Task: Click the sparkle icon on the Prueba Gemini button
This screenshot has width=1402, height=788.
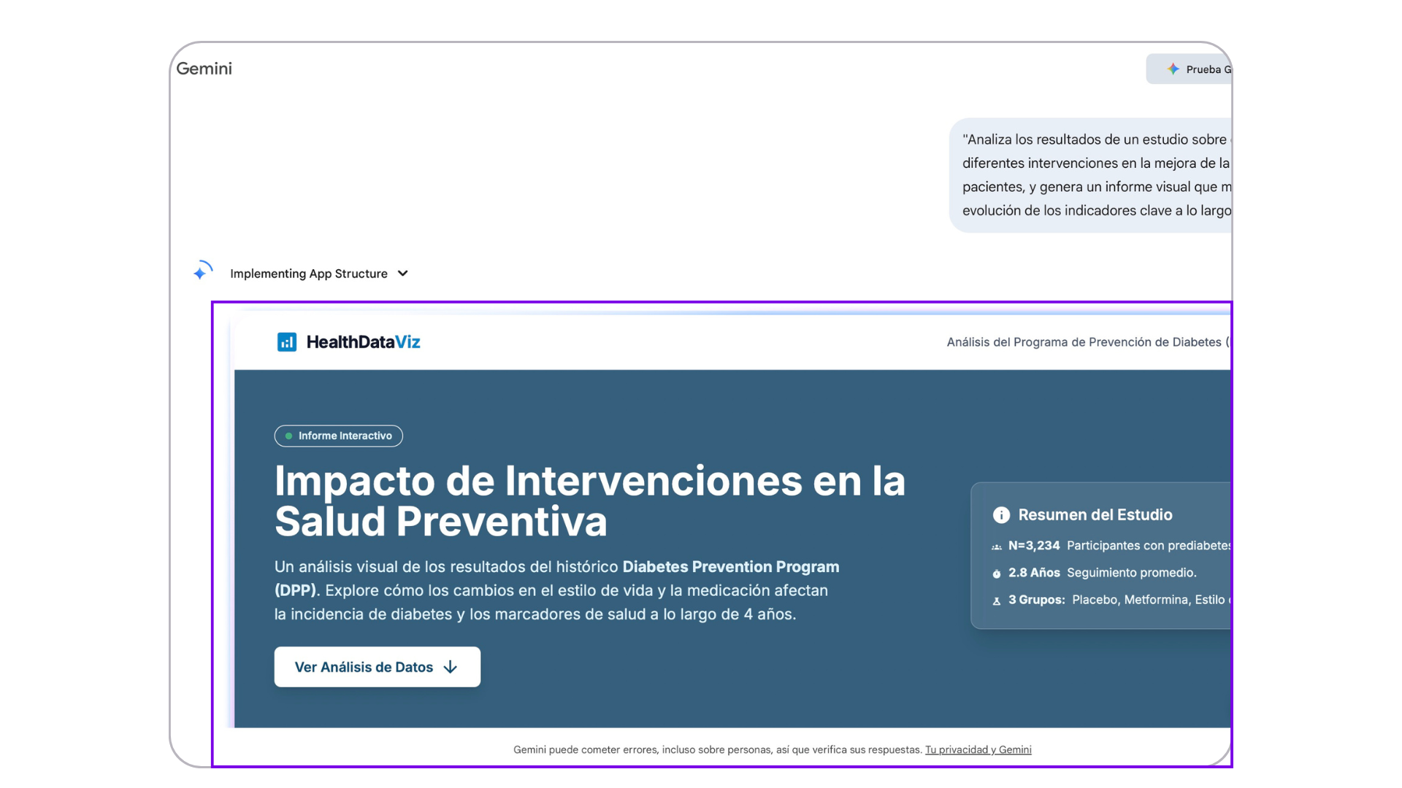Action: [x=1173, y=69]
